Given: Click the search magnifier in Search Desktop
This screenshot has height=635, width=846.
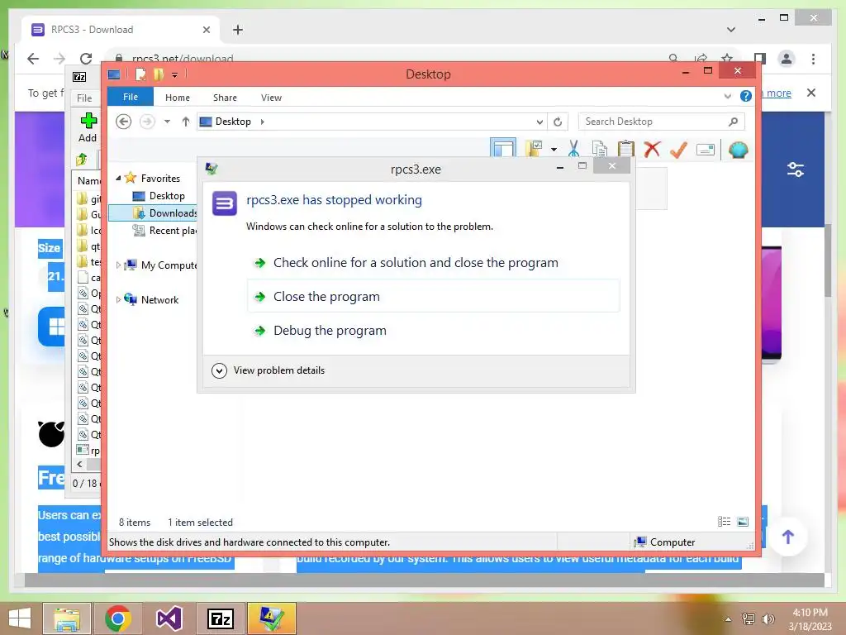Looking at the screenshot, I should (x=733, y=122).
